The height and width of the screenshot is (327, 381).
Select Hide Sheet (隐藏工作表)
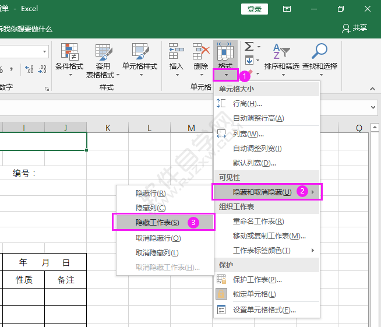165,222
